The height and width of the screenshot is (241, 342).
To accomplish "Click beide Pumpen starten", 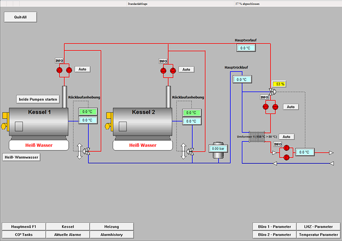I will pos(38,99).
